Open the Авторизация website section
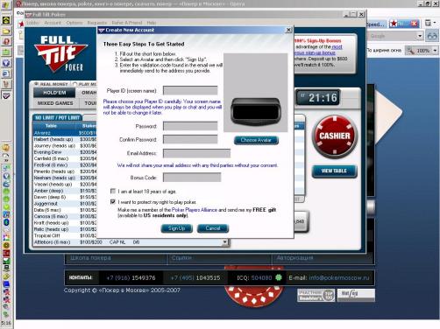Viewport: 440px width, 329px height. [295, 258]
